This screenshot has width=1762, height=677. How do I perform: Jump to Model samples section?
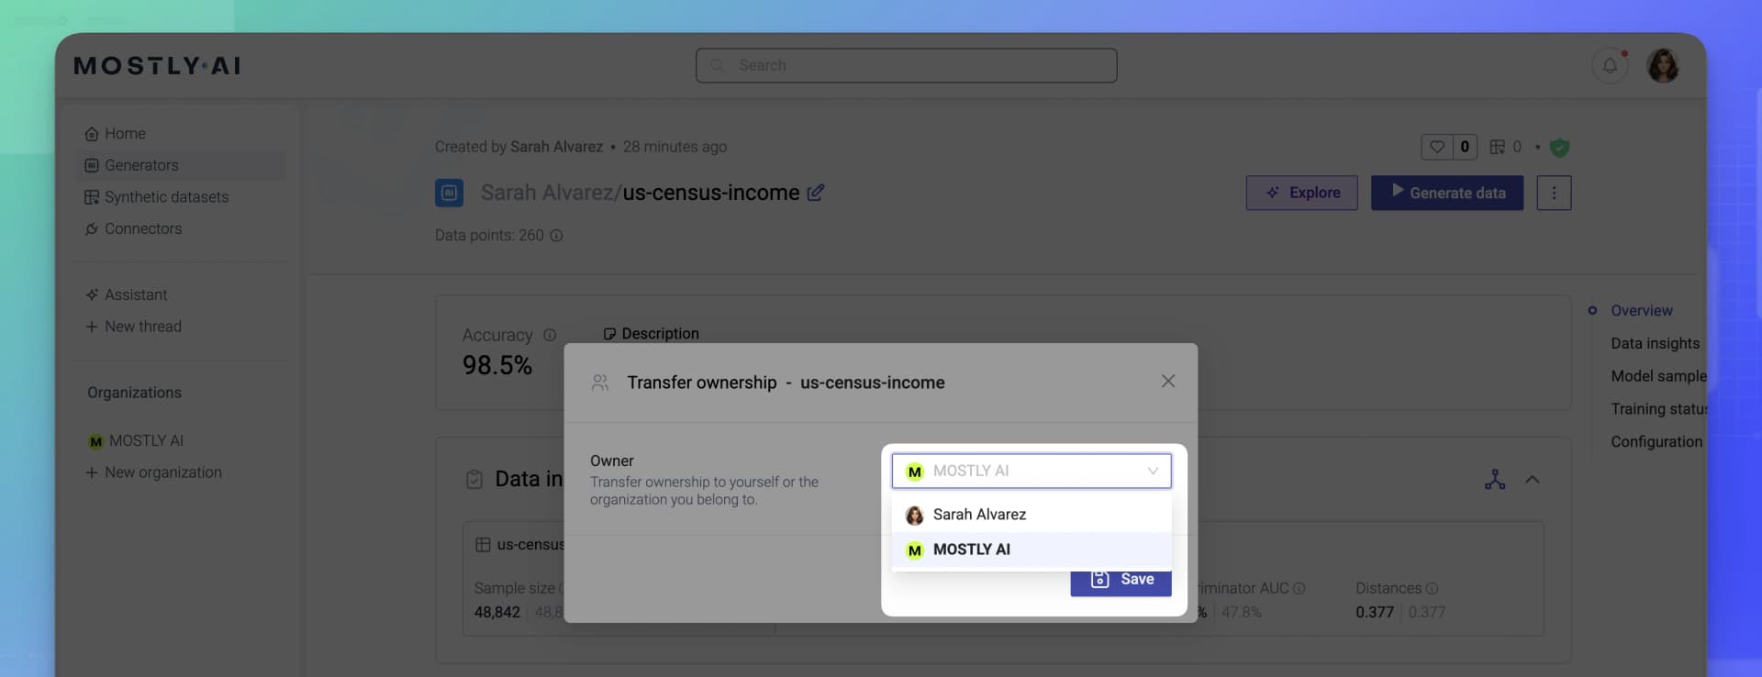click(1658, 376)
